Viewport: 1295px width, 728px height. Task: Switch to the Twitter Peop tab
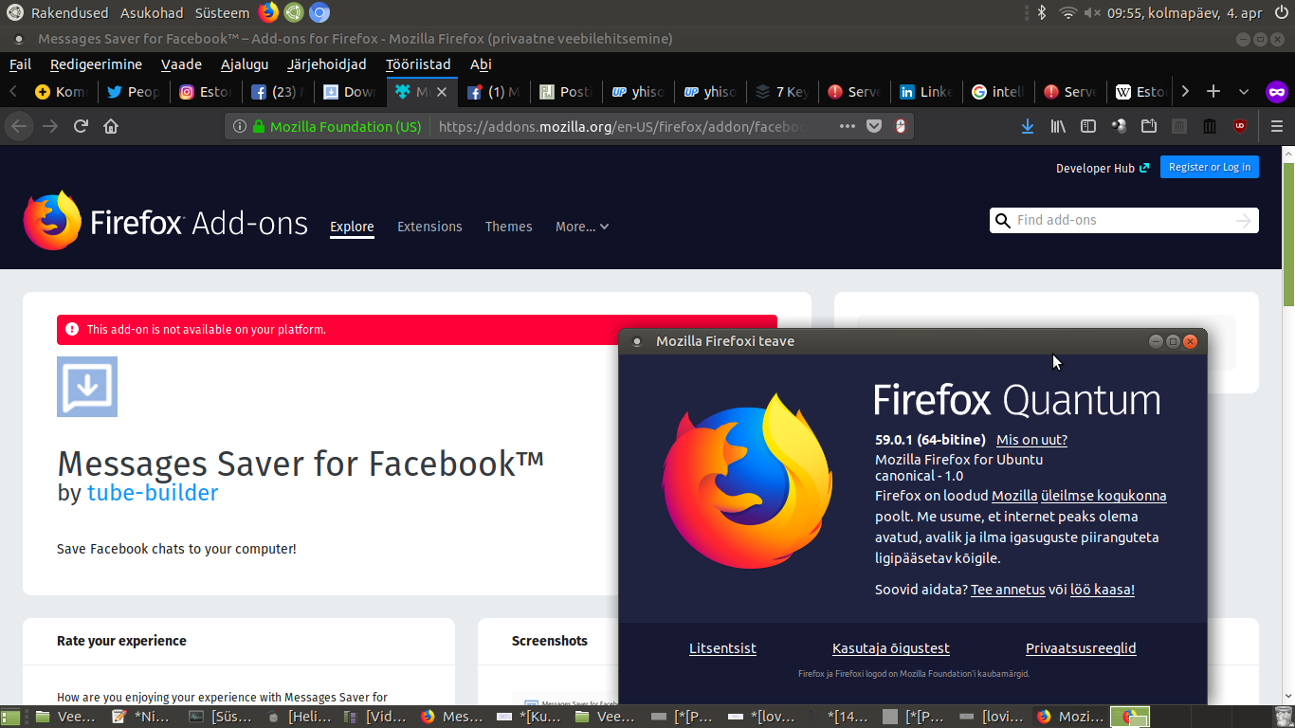click(x=134, y=92)
